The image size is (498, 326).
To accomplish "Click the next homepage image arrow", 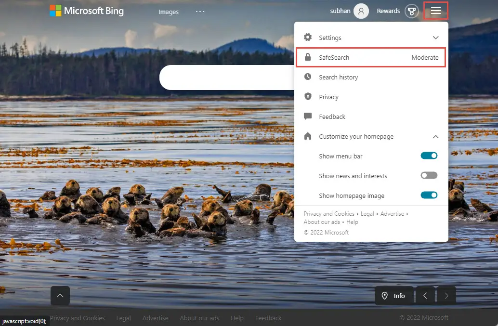I will pyautogui.click(x=446, y=295).
